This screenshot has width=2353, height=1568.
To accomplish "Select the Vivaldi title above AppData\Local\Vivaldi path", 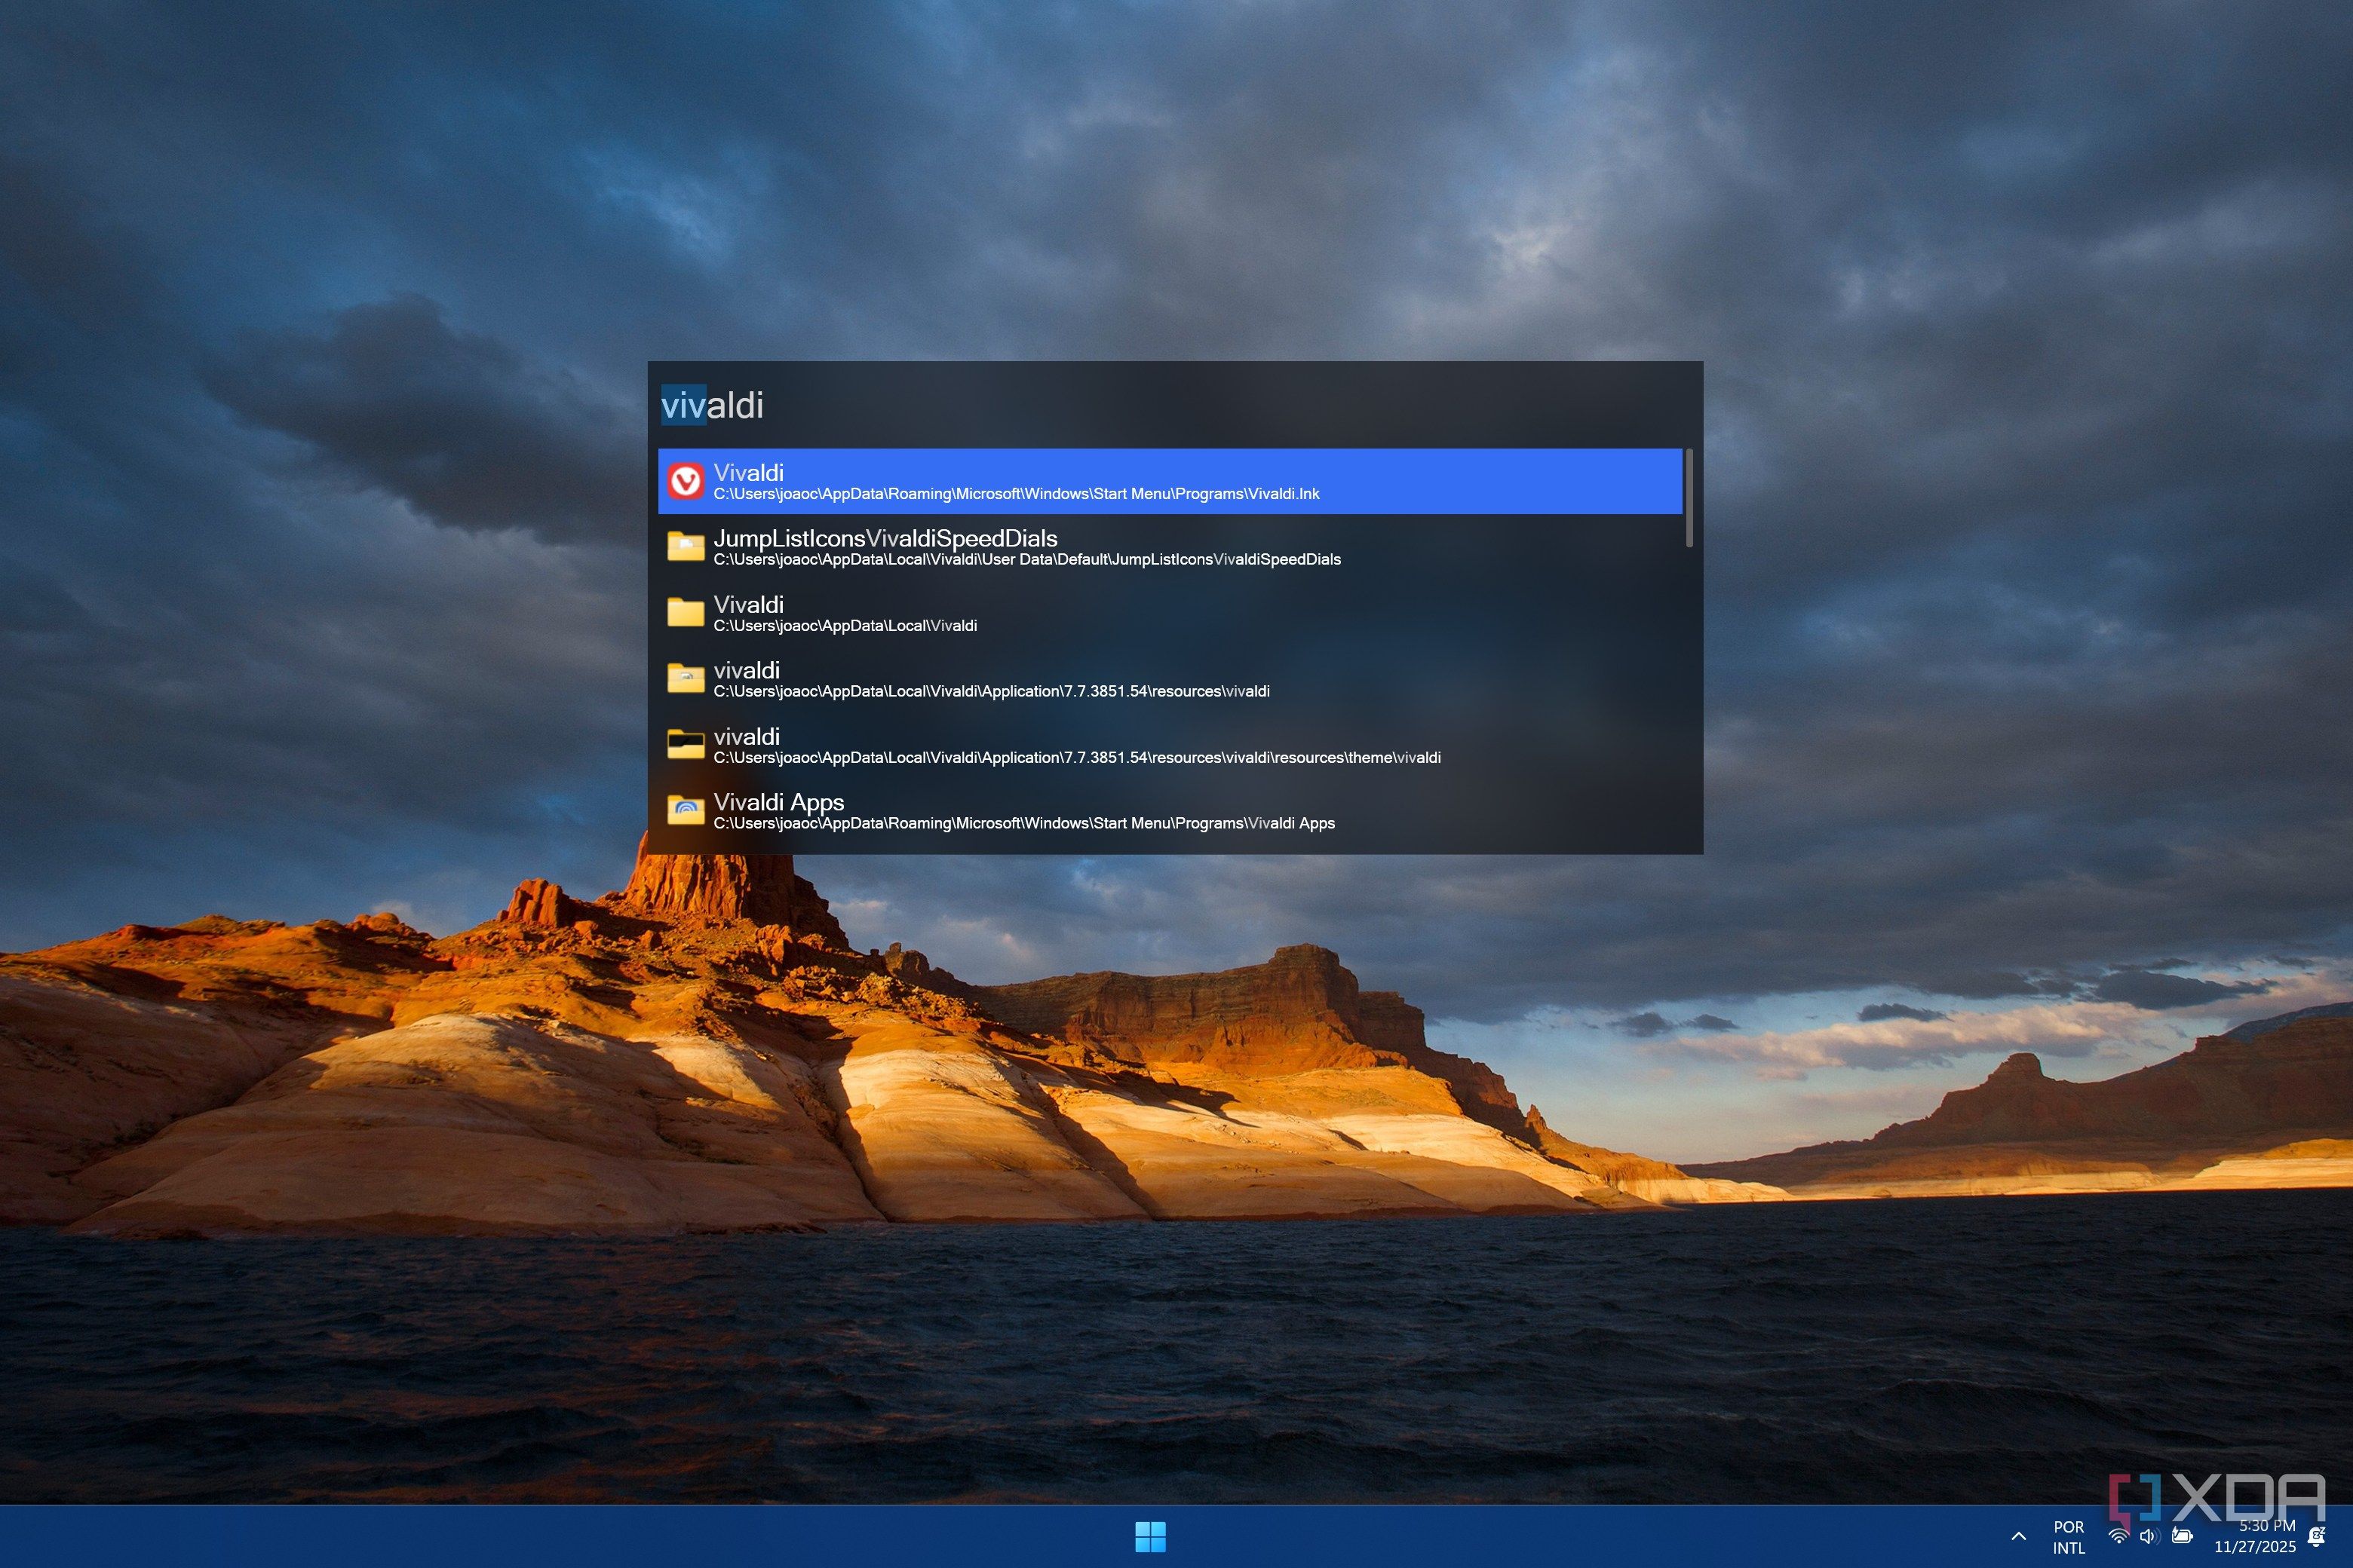I will point(748,604).
